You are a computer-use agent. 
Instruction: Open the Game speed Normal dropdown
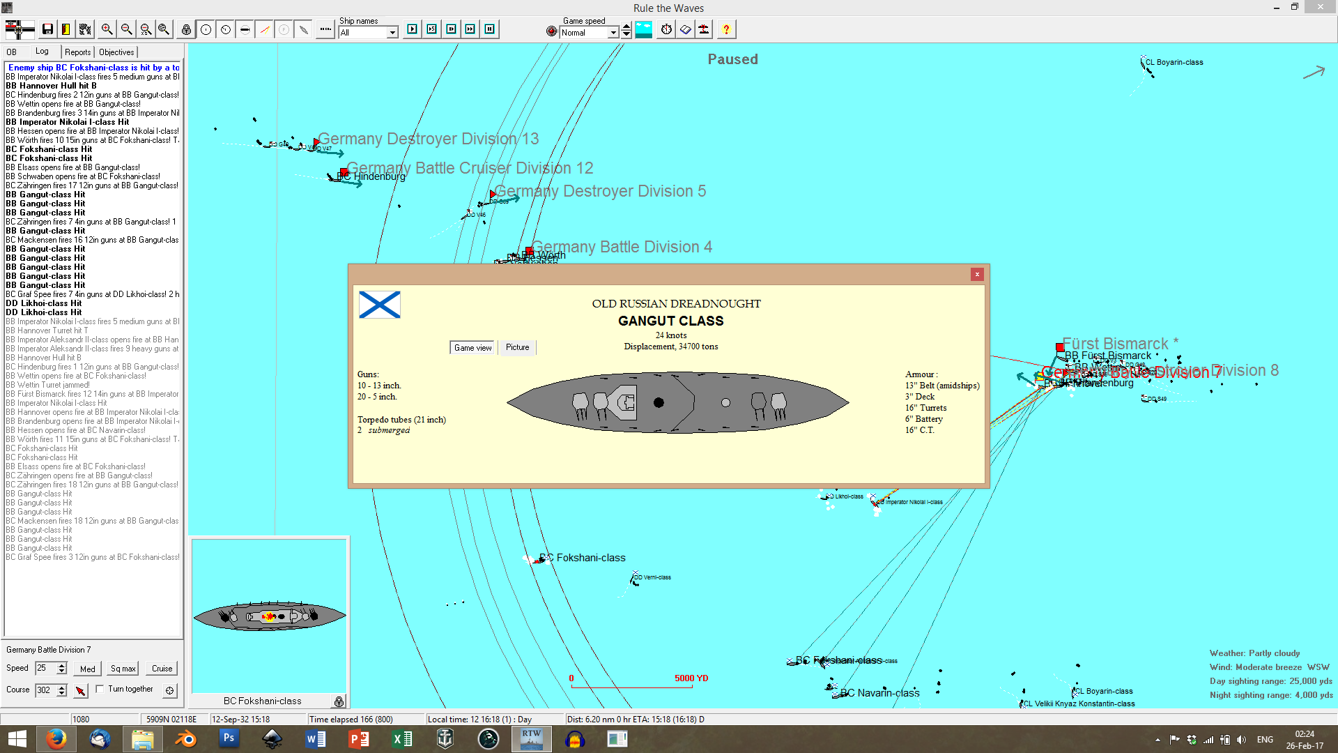coord(613,33)
